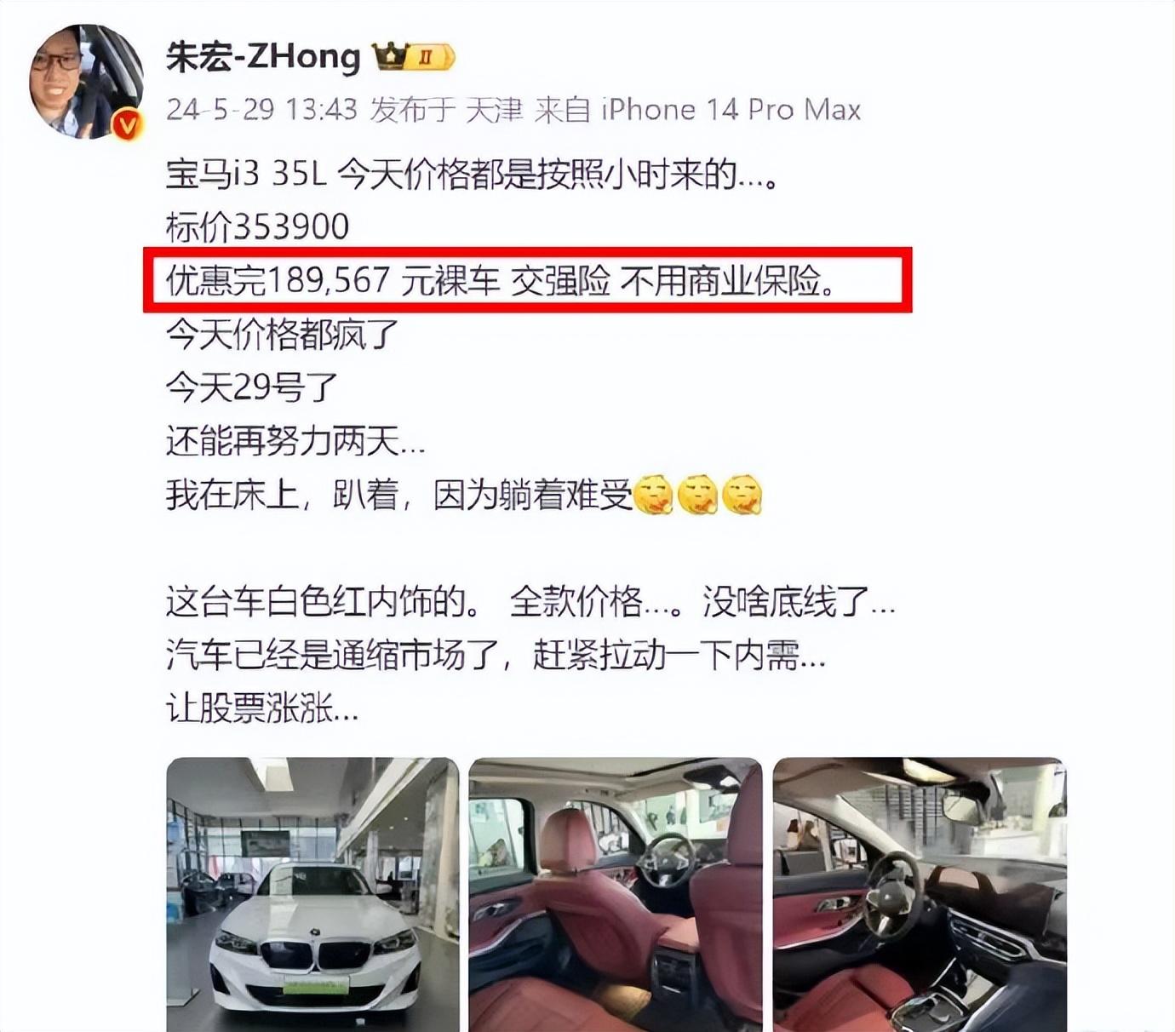Viewport: 1175px width, 1032px height.
Task: Click the 来自 iPhone 14 Pro Max source
Action: click(x=697, y=110)
